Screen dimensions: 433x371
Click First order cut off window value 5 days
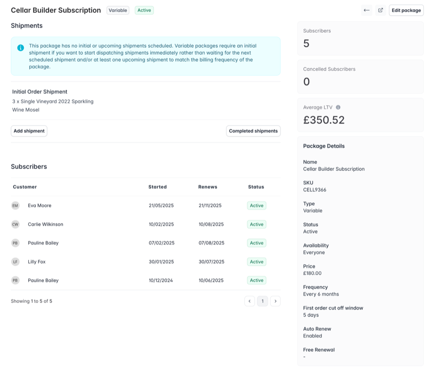(311, 315)
